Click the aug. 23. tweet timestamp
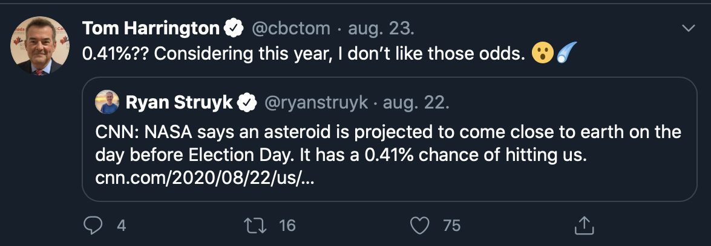 tap(381, 28)
